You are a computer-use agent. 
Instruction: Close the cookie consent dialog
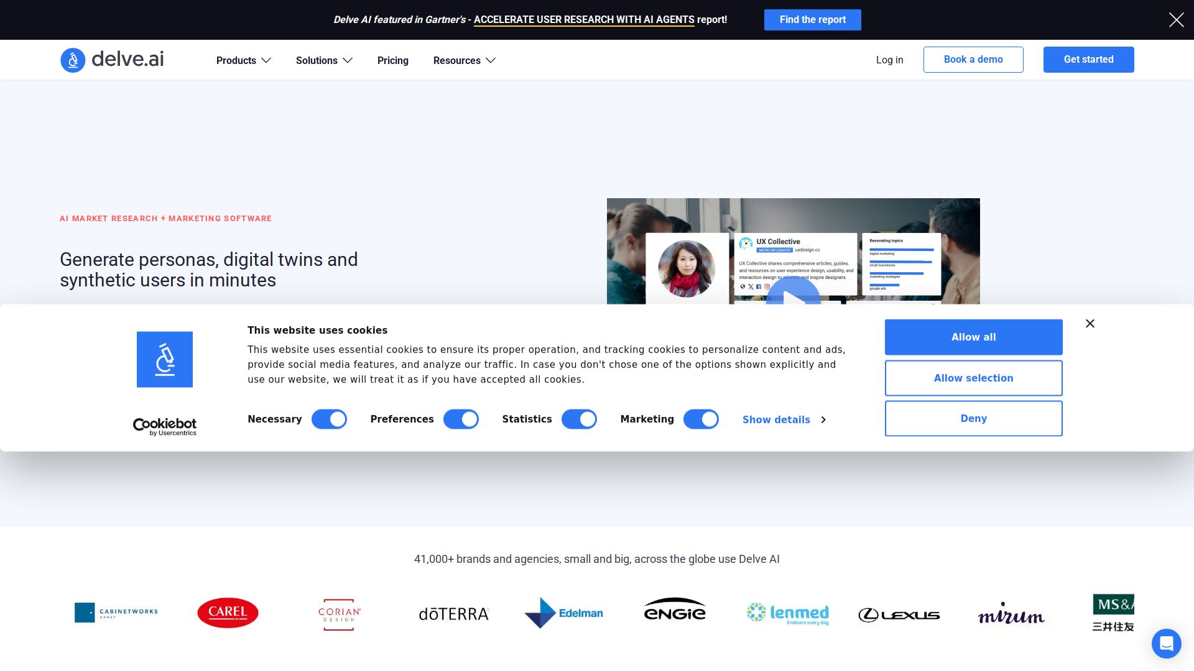[1090, 324]
